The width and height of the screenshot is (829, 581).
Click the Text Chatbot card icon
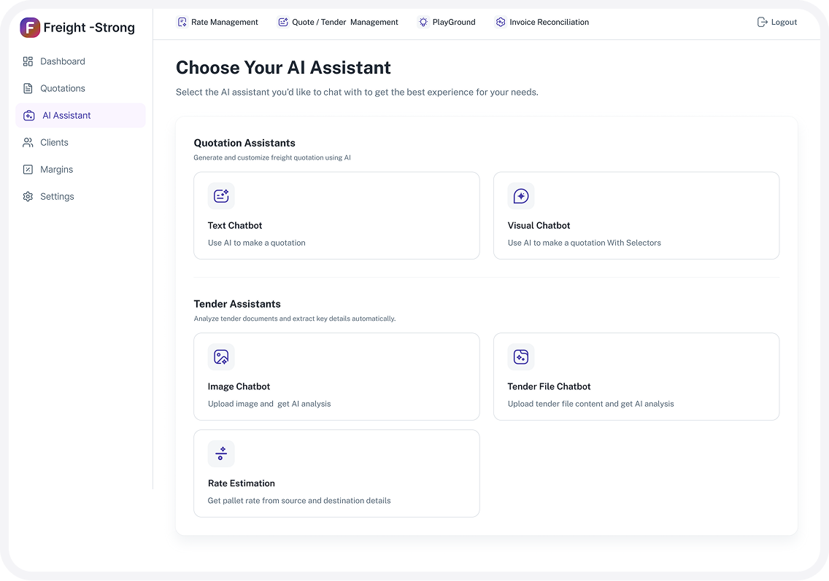click(x=221, y=196)
